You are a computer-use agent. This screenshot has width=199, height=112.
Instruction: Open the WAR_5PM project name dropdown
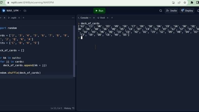(20, 11)
